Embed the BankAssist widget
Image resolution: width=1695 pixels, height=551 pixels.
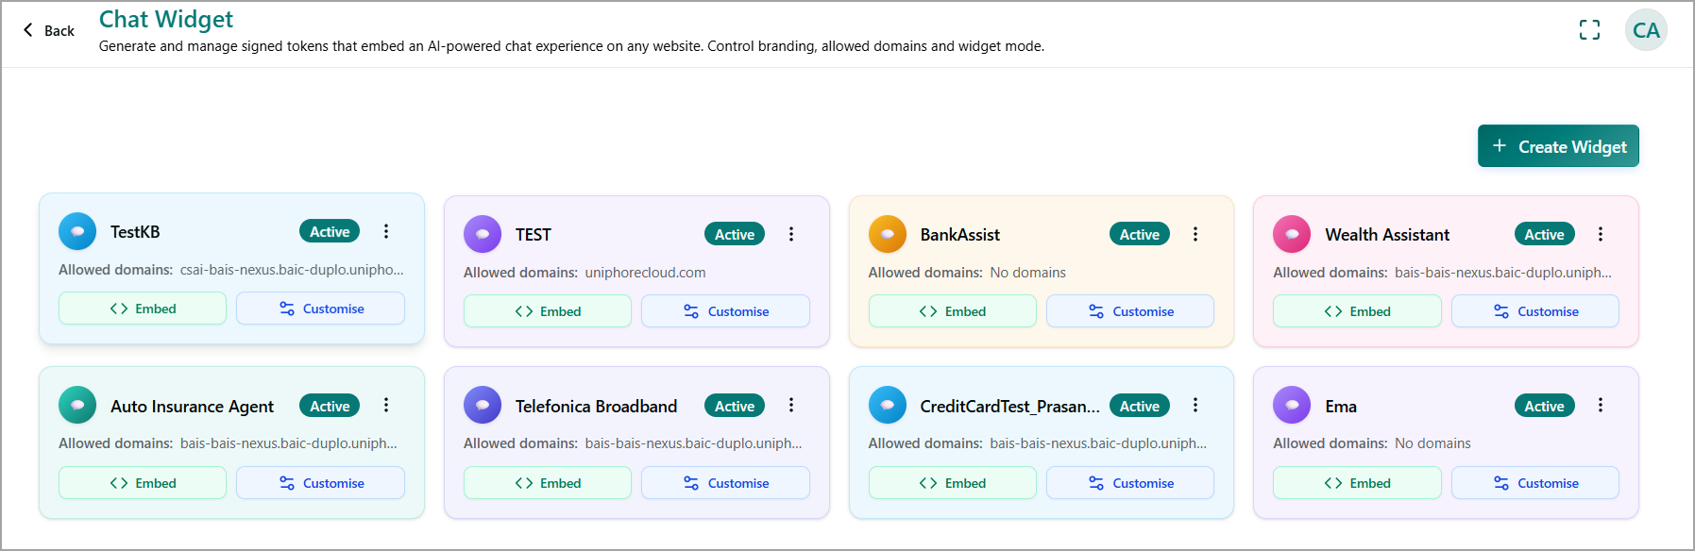click(x=953, y=311)
